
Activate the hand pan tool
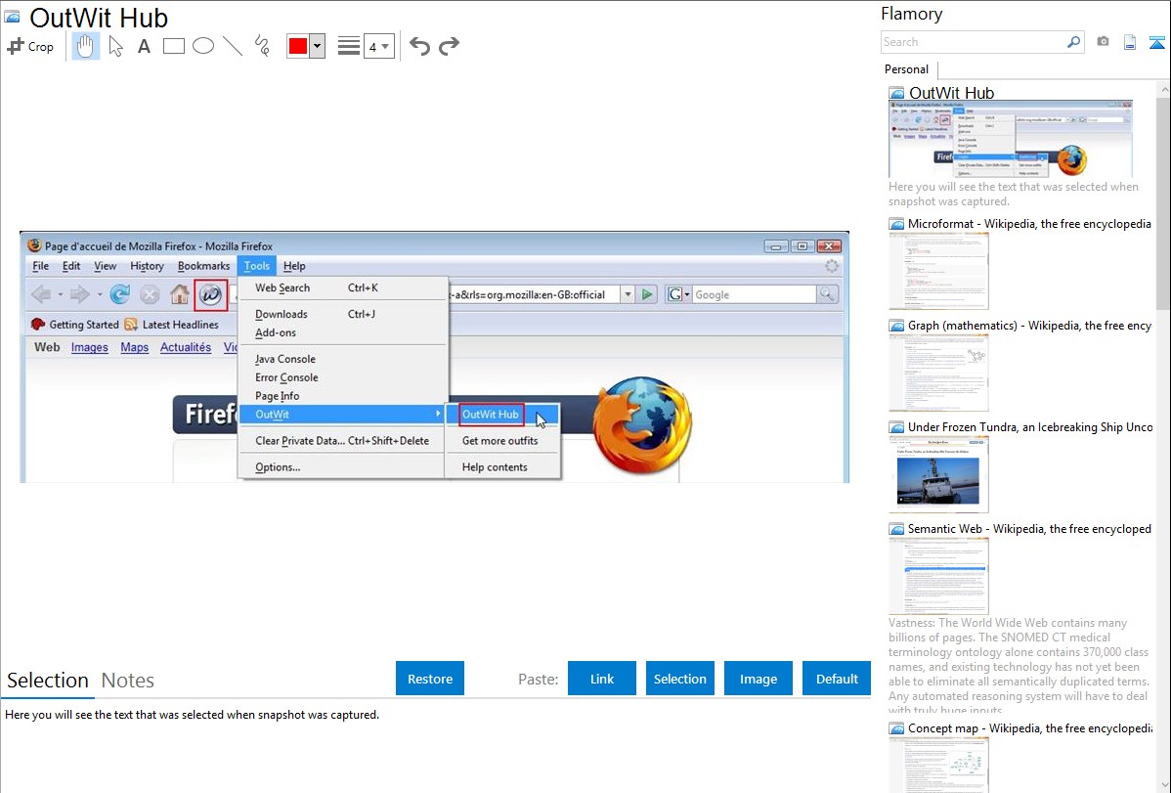[85, 46]
